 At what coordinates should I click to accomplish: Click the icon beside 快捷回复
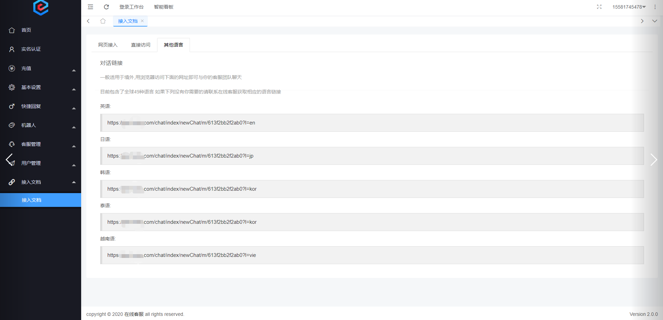(x=12, y=106)
